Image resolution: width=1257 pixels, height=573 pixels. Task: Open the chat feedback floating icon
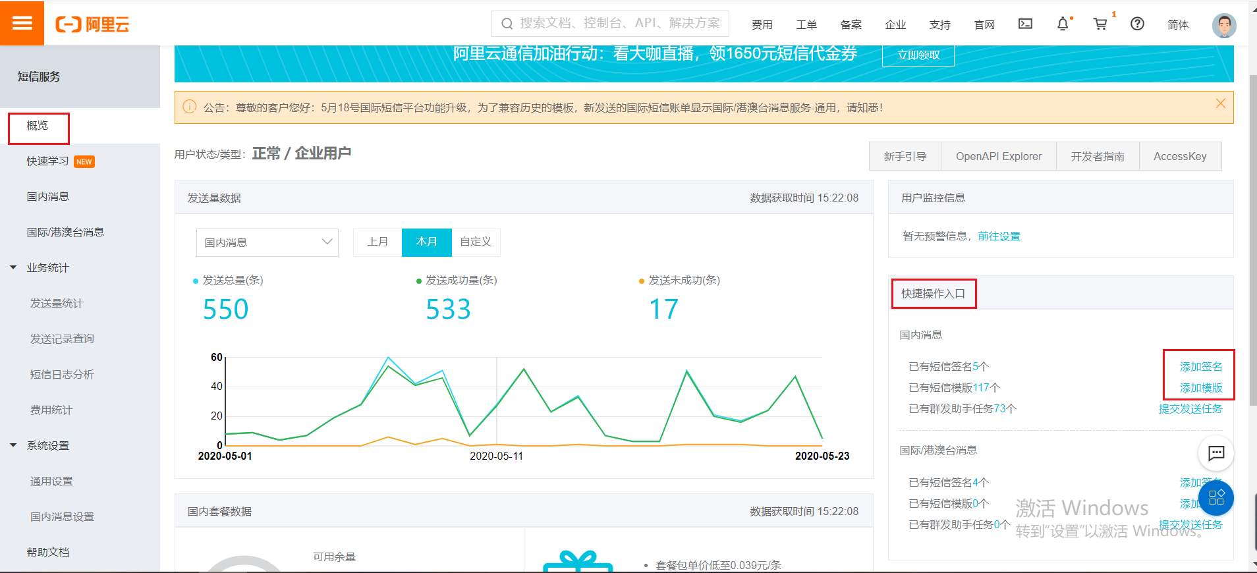1215,453
